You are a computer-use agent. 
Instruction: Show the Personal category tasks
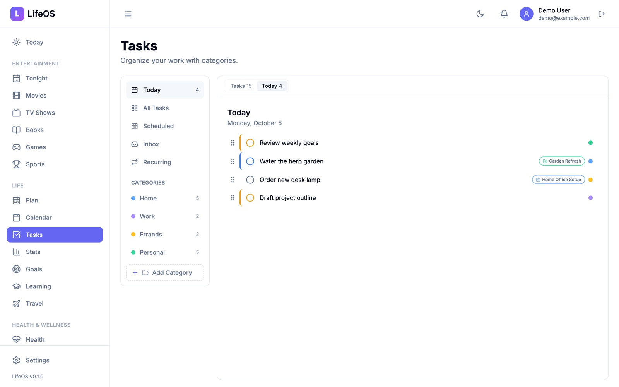pyautogui.click(x=165, y=252)
